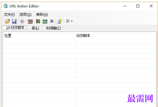Close the URL Action Editor window
Image resolution: width=158 pixels, height=107 pixels.
(151, 6)
